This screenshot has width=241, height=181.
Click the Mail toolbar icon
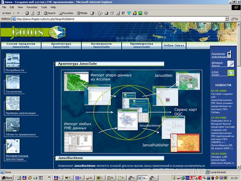tap(100, 13)
